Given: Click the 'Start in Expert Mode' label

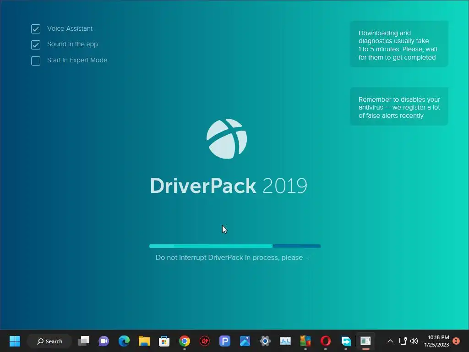Looking at the screenshot, I should [77, 60].
